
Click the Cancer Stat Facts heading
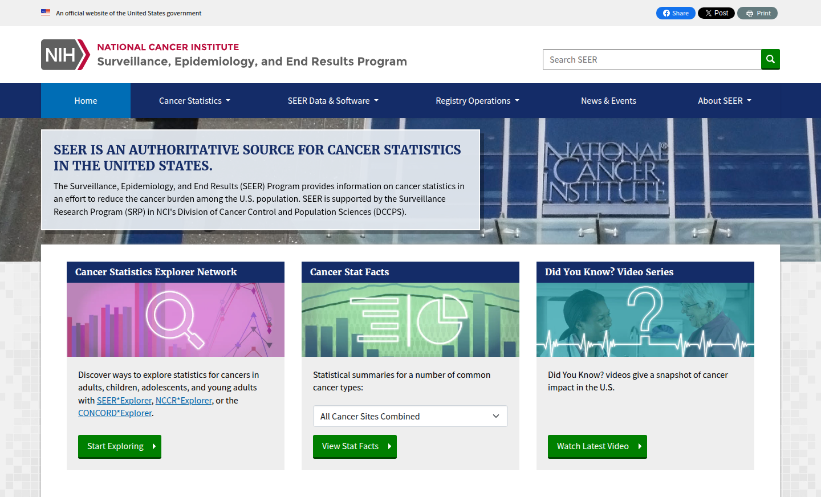pyautogui.click(x=349, y=272)
